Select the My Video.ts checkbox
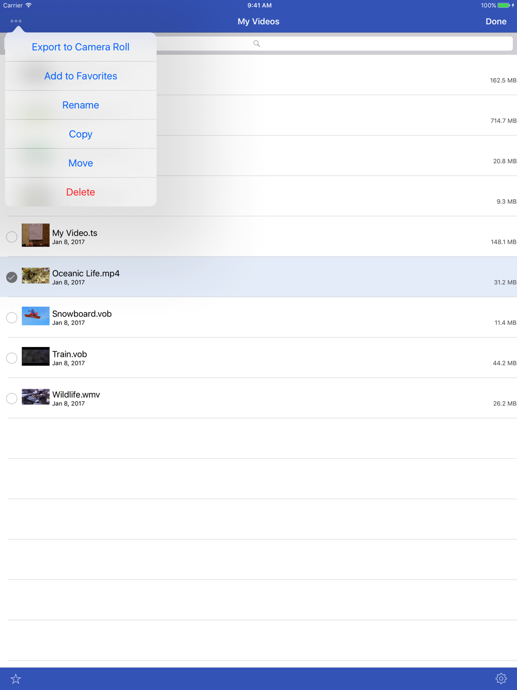The width and height of the screenshot is (517, 690). click(11, 237)
